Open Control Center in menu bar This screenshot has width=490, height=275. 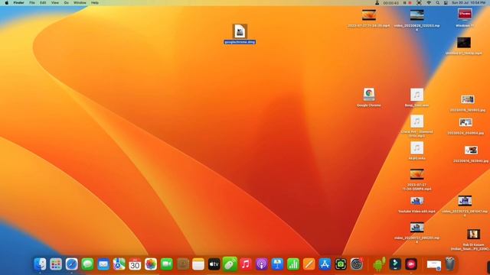[x=446, y=3]
